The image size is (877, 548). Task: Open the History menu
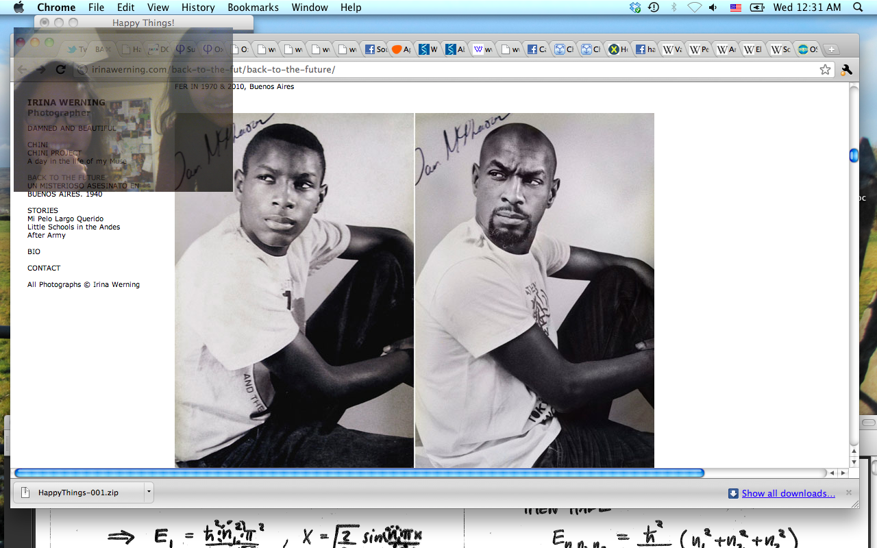coord(198,8)
